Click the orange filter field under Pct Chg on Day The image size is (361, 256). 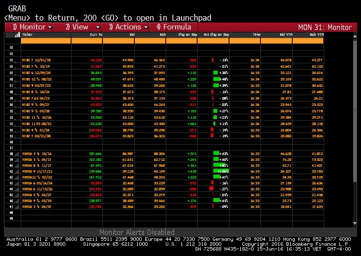click(213, 41)
